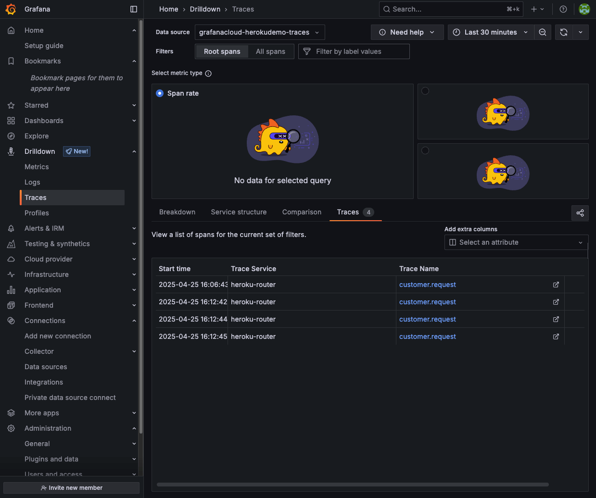
Task: Click the Testing & synthetics icon
Action: click(11, 244)
